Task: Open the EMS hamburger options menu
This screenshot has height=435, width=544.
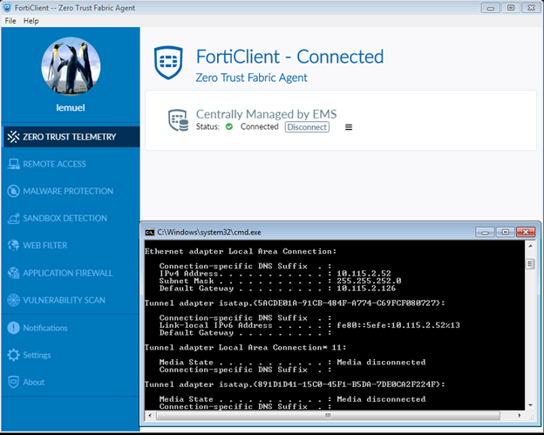Action: tap(349, 127)
